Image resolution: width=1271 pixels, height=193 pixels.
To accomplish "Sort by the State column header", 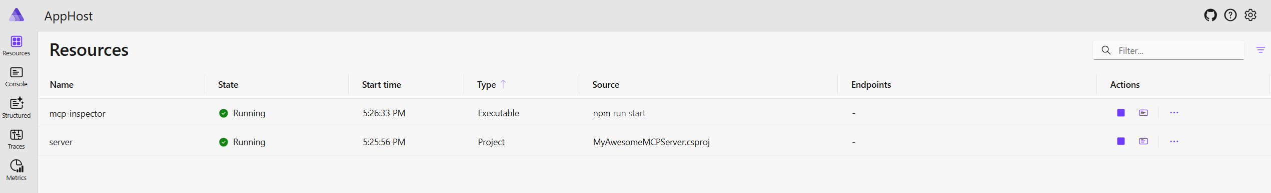I will pos(228,85).
